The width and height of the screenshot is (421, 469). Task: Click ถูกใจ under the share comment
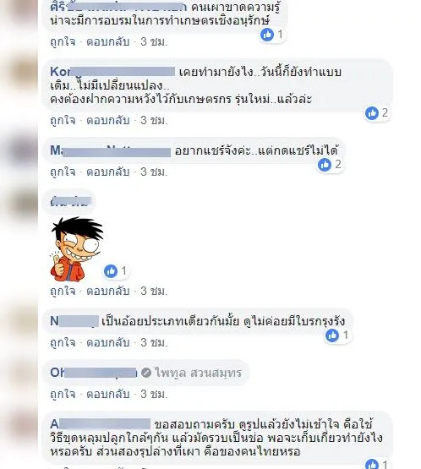[x=63, y=172]
